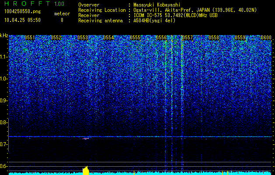Click the 0557 time marker
Viewport: 275px width, 175px height.
coord(188,38)
